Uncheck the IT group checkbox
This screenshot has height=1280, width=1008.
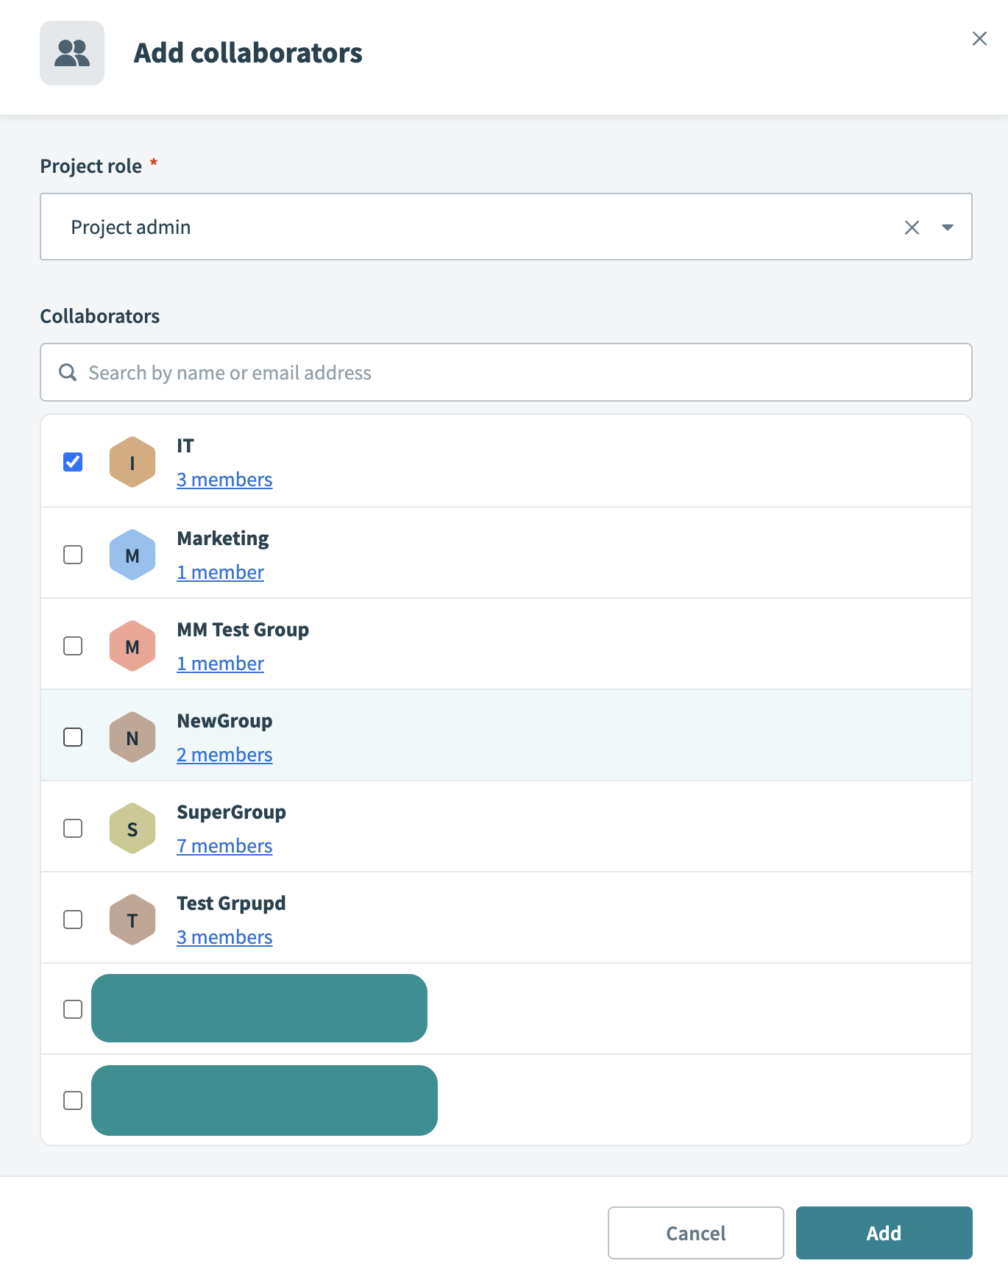73,462
